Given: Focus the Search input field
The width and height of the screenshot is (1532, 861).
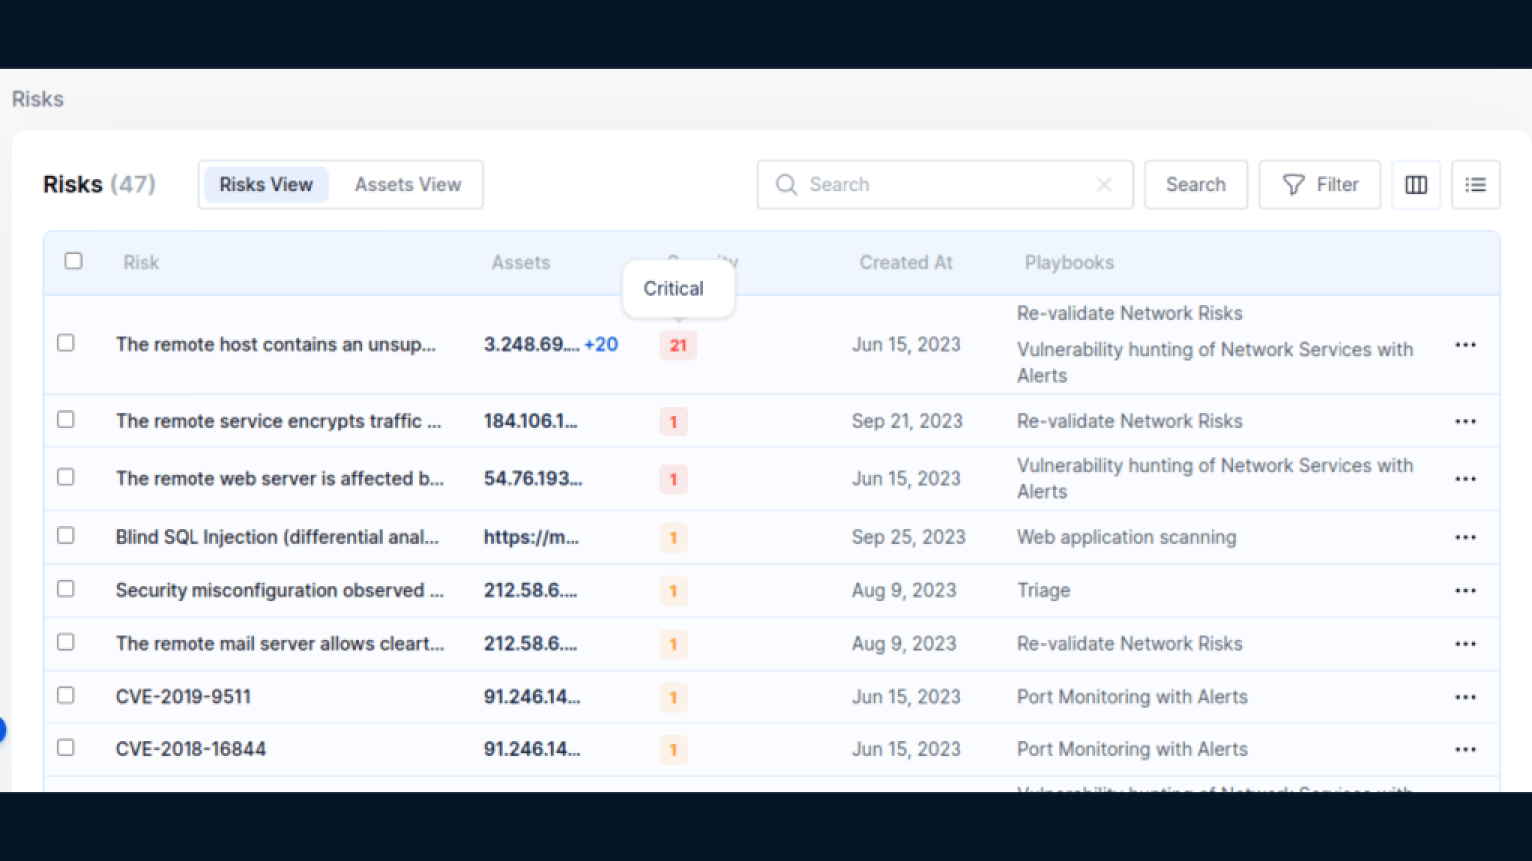Looking at the screenshot, I should (x=946, y=185).
